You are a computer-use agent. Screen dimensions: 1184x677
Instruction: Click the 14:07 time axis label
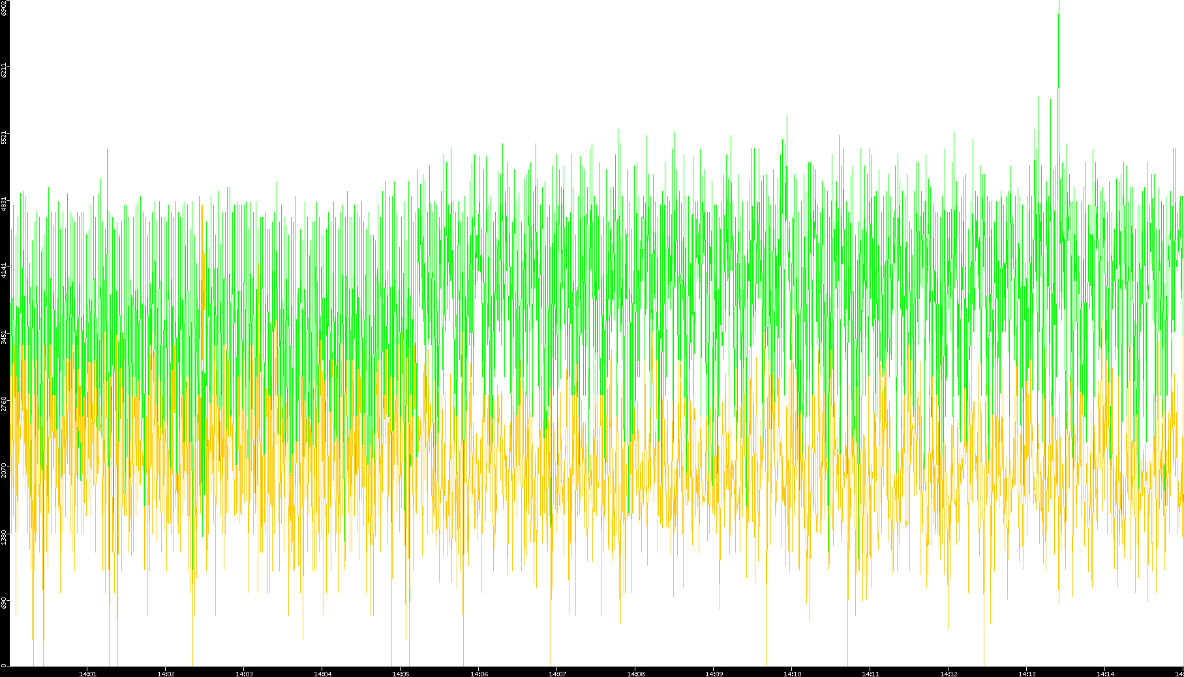(x=557, y=674)
